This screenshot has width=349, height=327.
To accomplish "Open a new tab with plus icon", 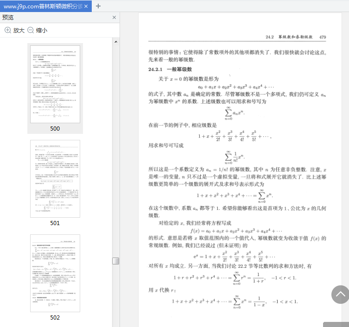I will (x=98, y=6).
